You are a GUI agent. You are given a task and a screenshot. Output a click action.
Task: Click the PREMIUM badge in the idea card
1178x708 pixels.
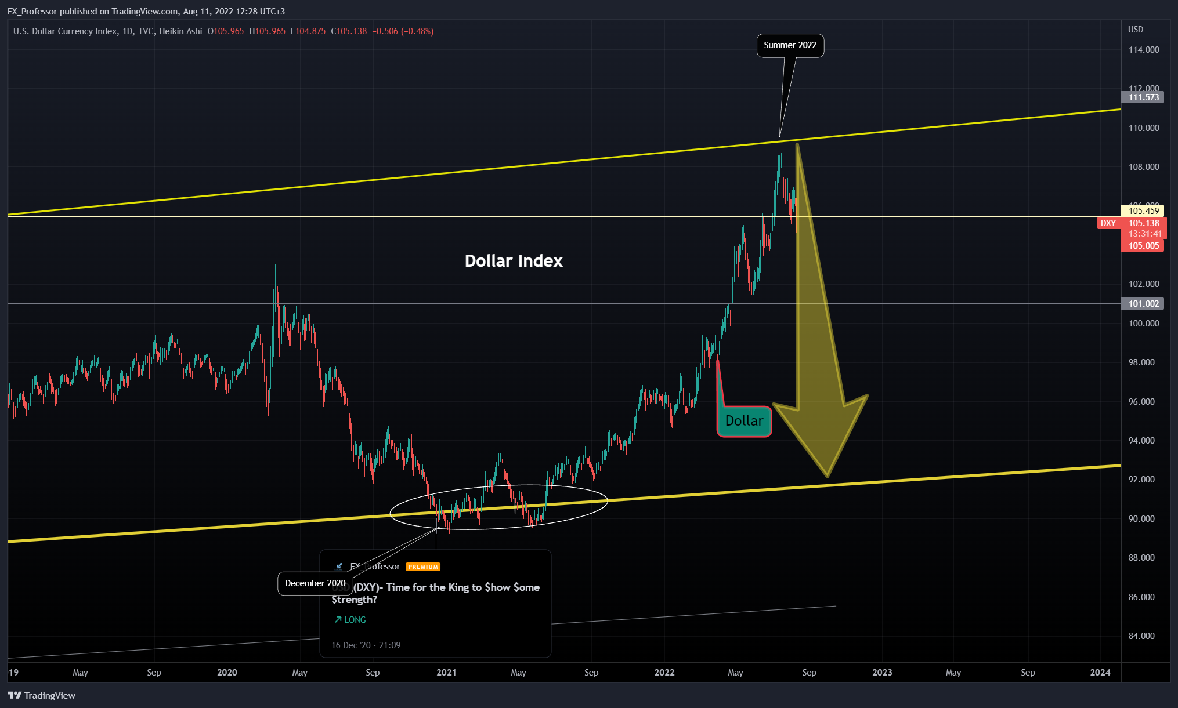tap(422, 567)
